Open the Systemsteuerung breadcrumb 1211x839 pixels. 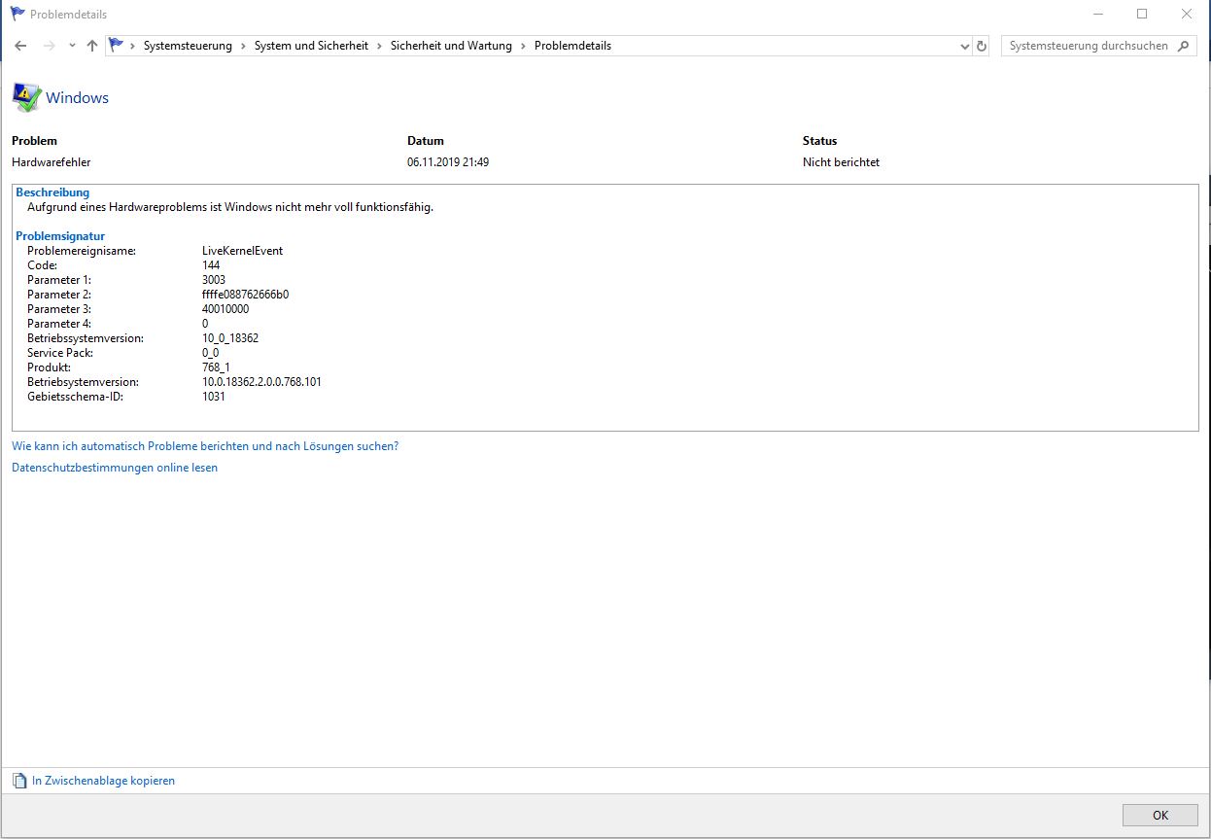[188, 46]
